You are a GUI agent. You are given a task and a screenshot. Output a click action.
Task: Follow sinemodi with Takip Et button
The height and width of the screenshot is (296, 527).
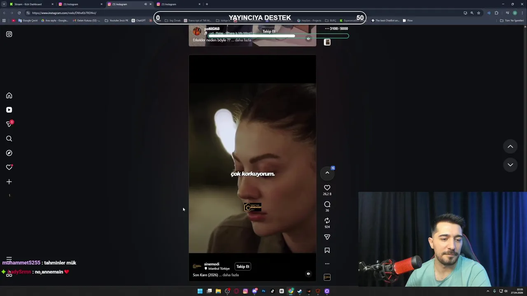click(243, 266)
